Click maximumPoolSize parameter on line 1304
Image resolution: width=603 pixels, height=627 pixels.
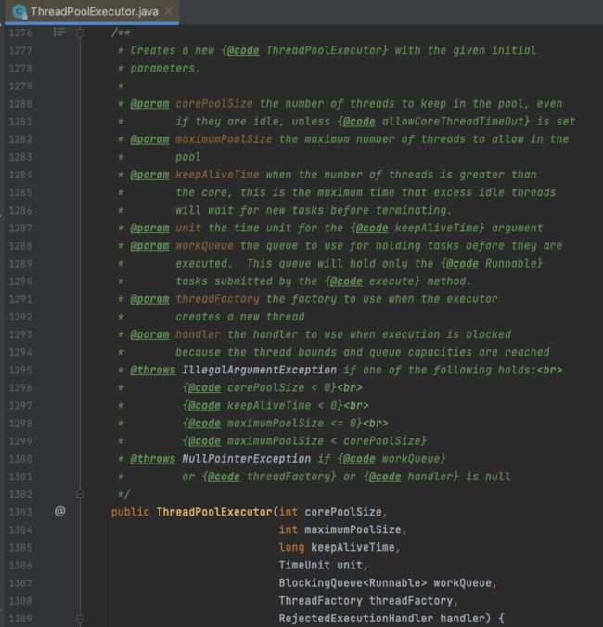click(x=353, y=529)
